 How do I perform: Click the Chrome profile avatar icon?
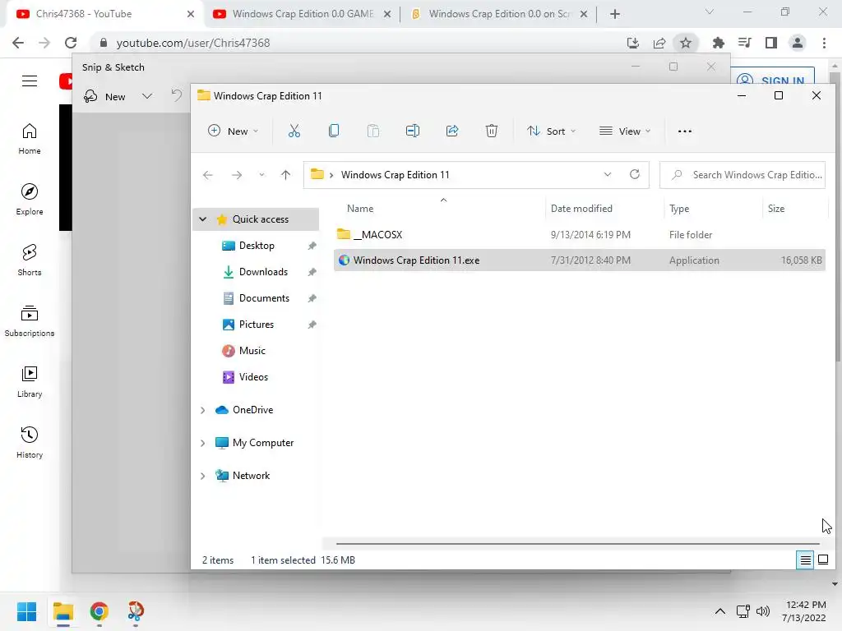(x=798, y=43)
